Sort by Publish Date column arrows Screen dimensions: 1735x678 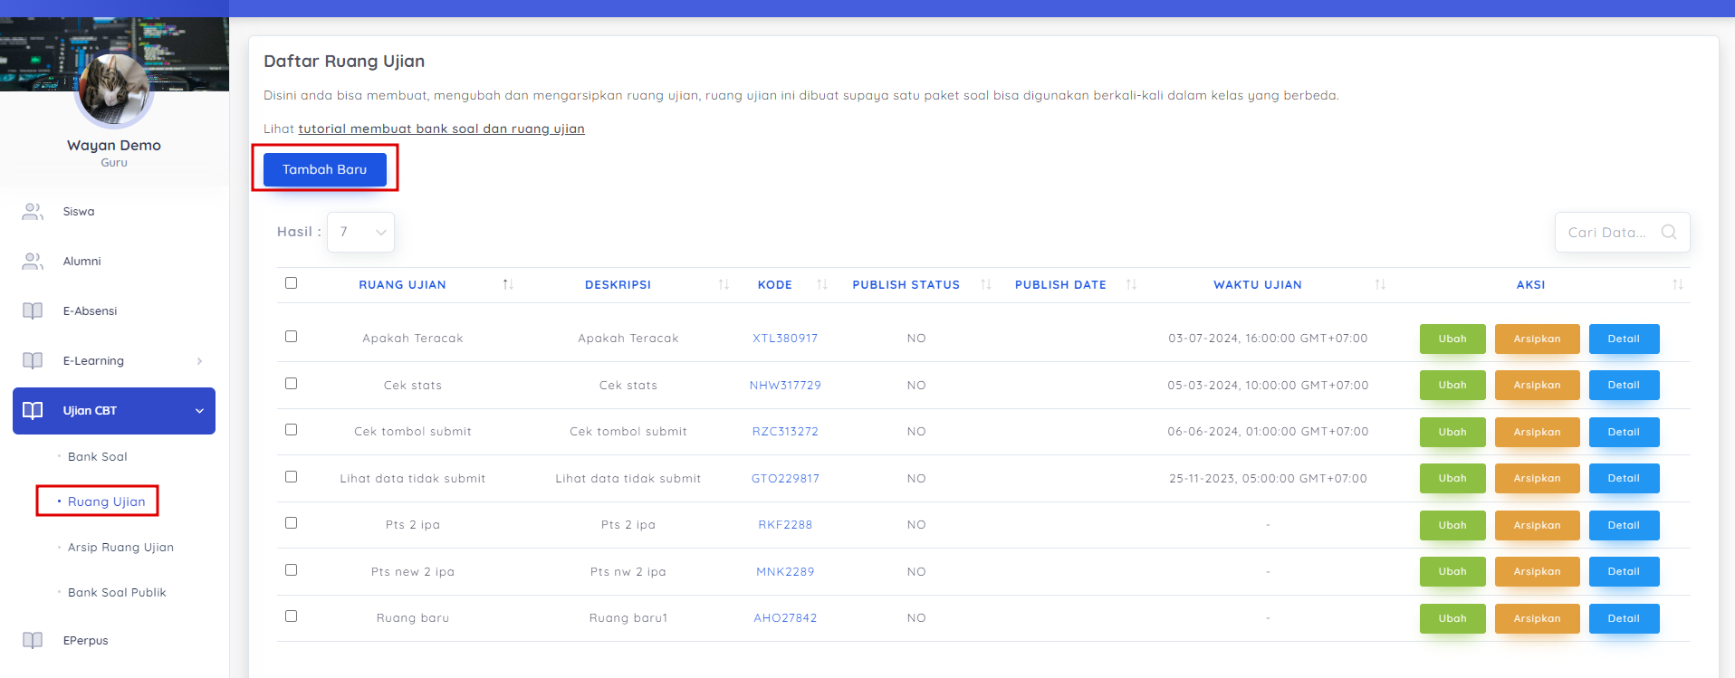tap(1131, 284)
